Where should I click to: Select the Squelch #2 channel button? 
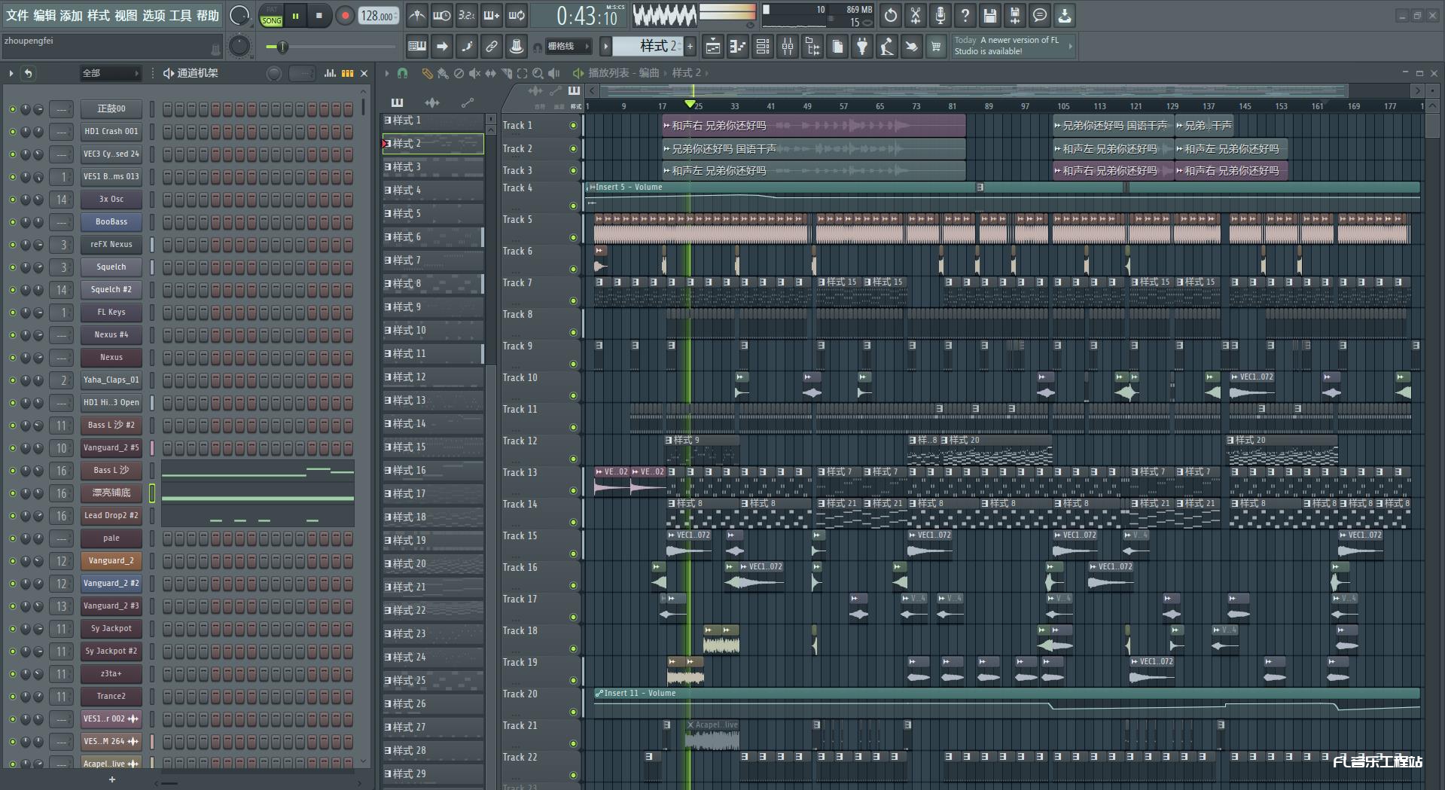111,290
